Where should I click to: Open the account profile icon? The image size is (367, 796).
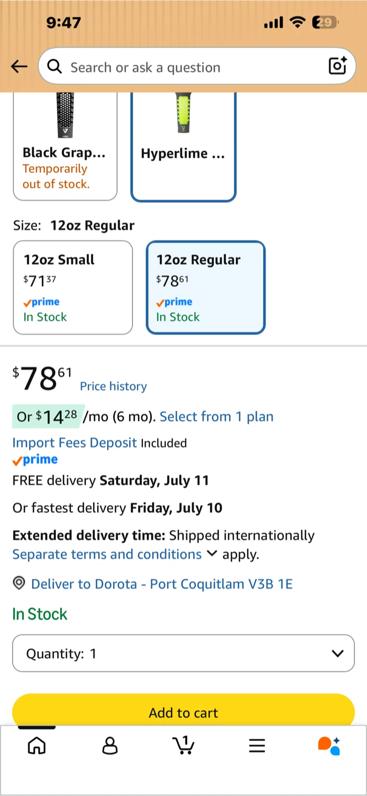point(110,746)
